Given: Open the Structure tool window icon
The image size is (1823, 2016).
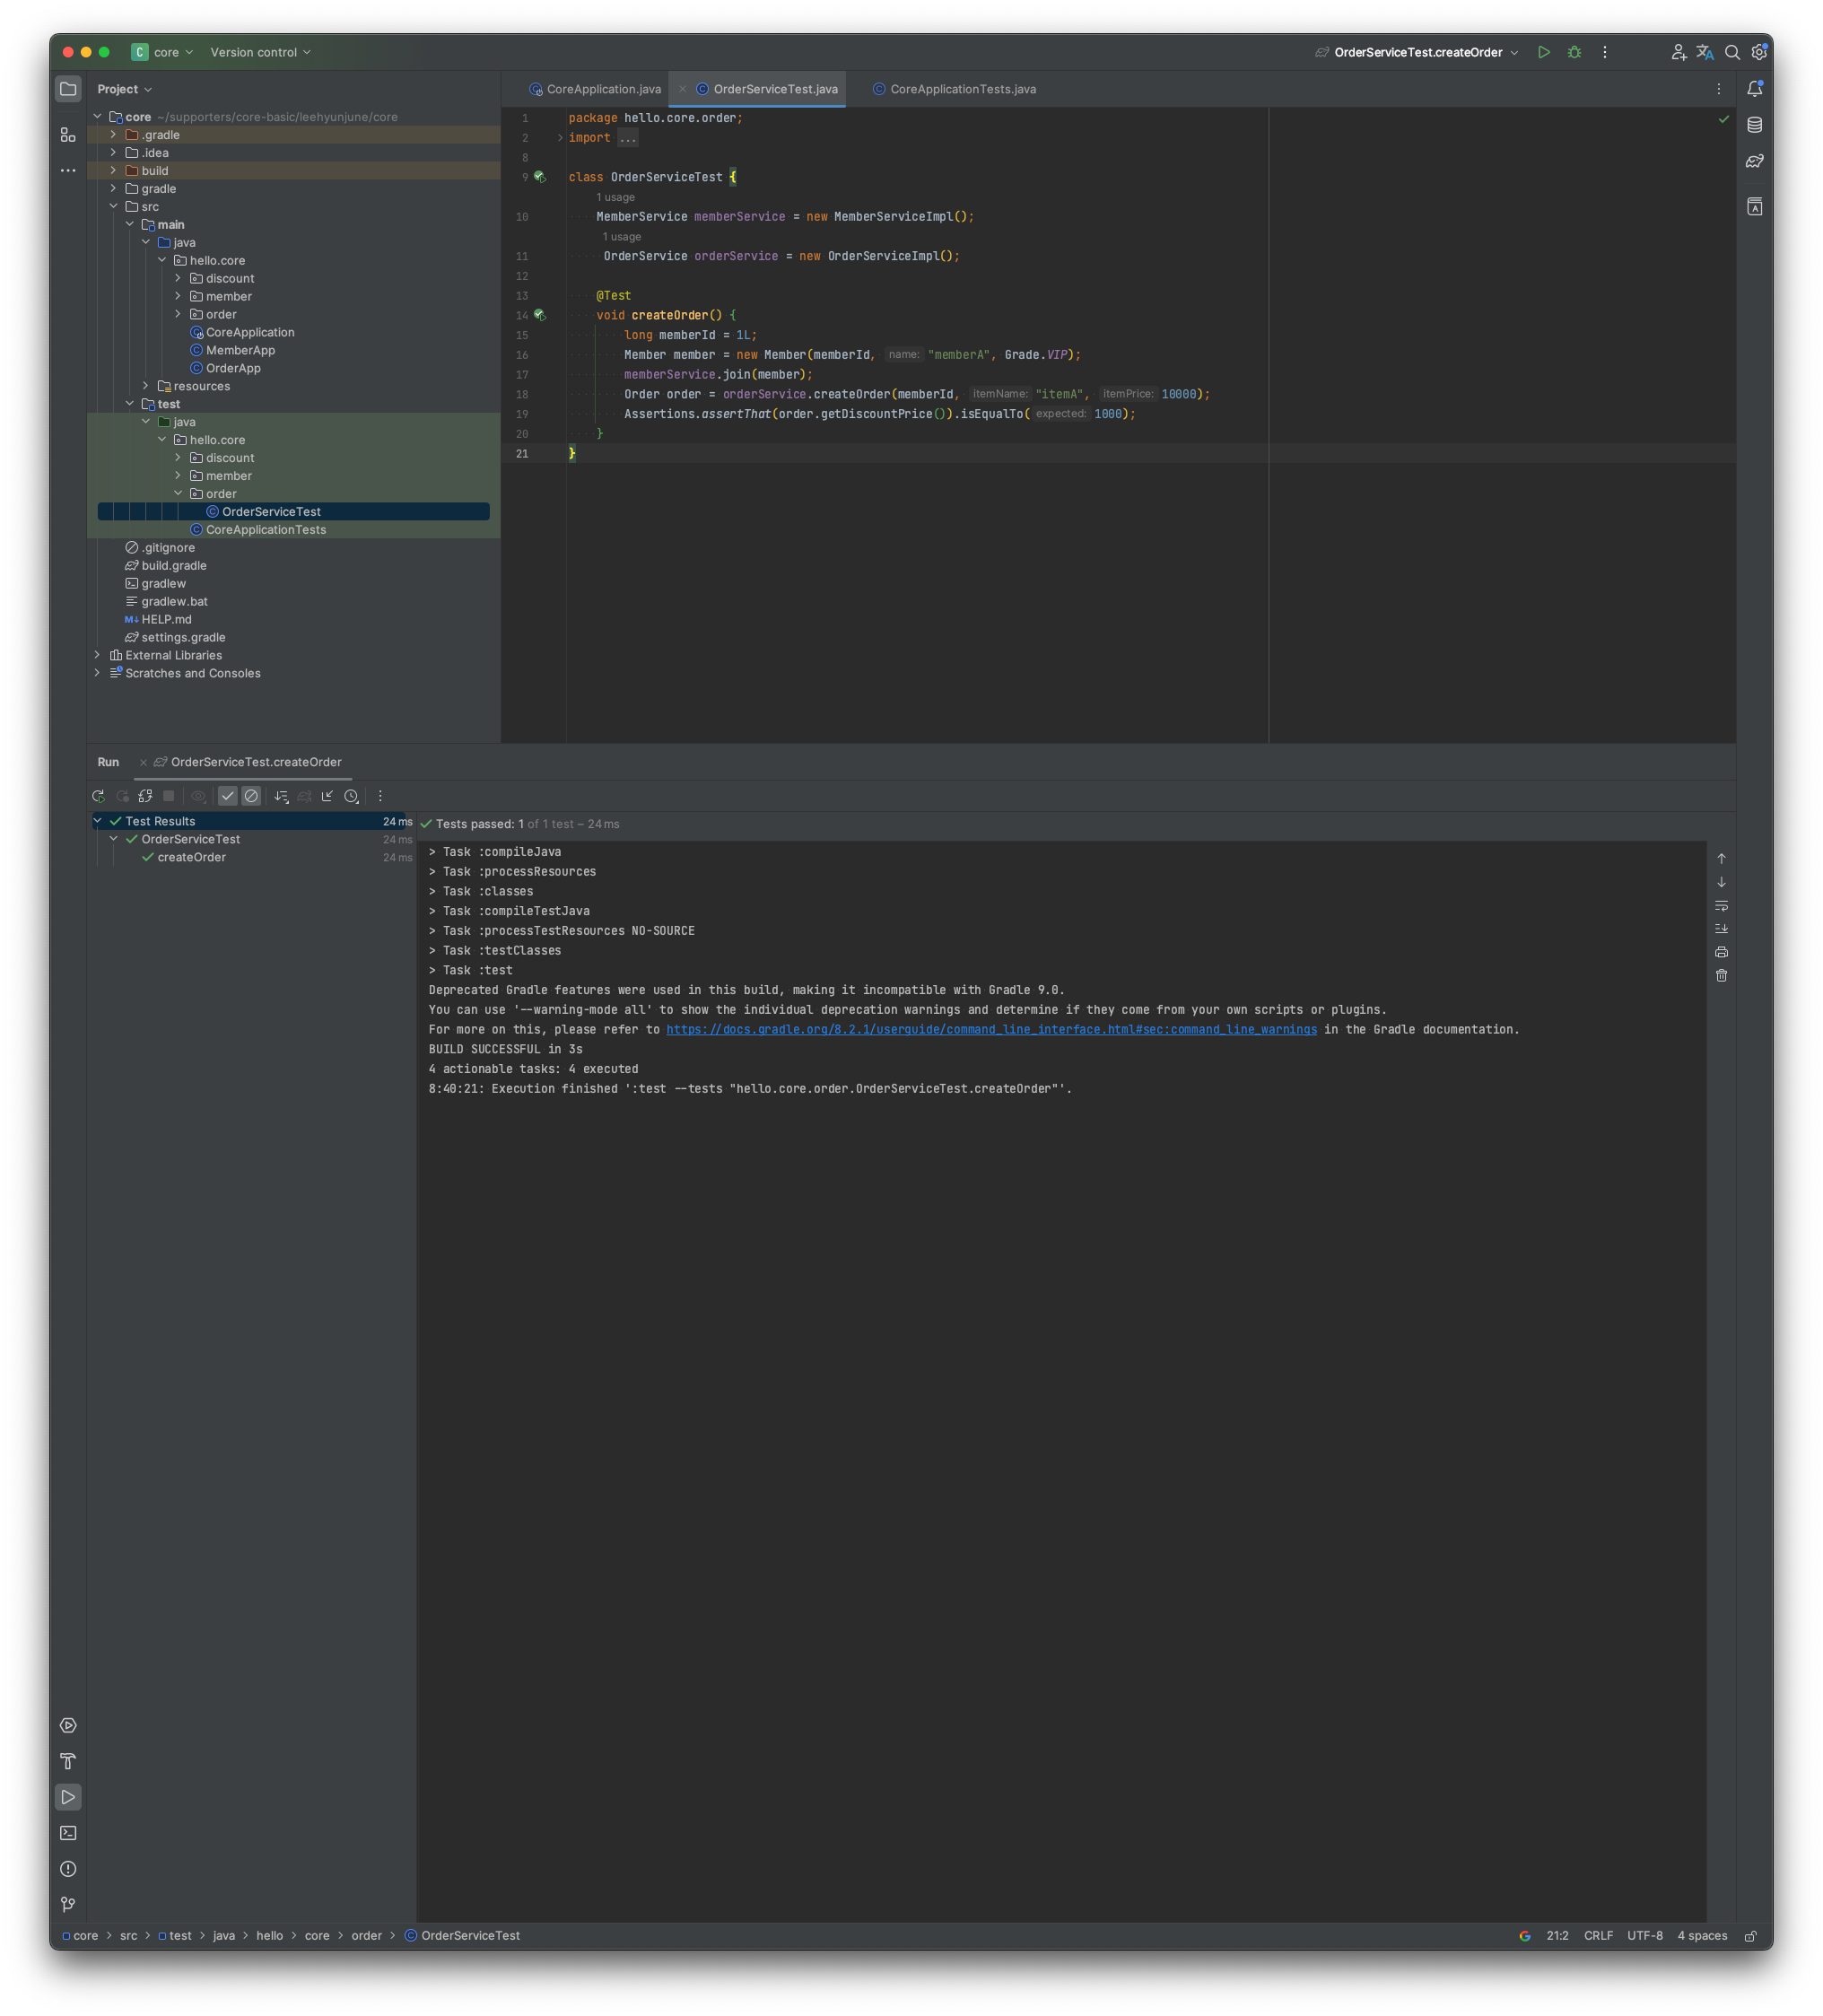Looking at the screenshot, I should 68,135.
